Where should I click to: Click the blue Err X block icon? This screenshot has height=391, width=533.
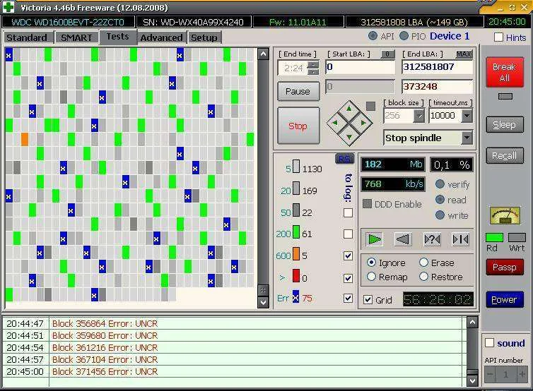(295, 296)
